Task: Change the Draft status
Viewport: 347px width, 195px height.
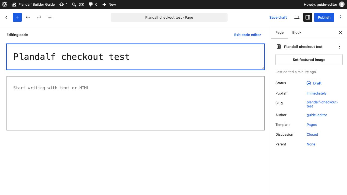Action: click(x=314, y=83)
